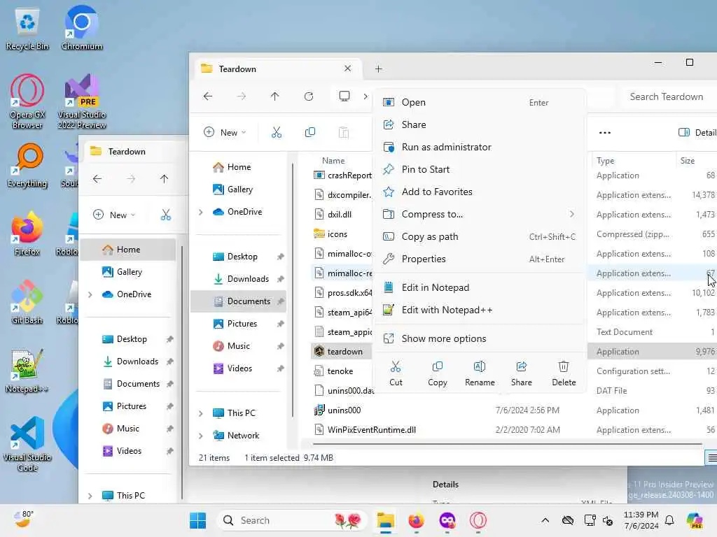The image size is (717, 537).
Task: Toggle the Details pane button
Action: (697, 132)
